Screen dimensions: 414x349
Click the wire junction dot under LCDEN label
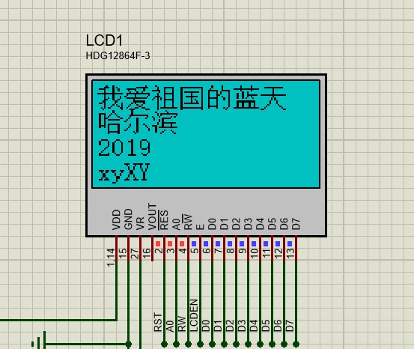[200, 345]
